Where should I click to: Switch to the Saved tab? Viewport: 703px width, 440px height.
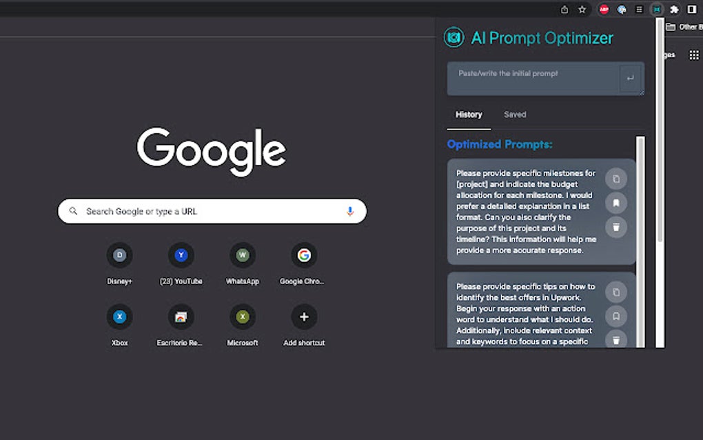[x=515, y=114]
